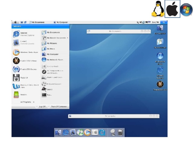Viewport: 193px width, 144px height.
Task: Open Set Program Access and Defaults
Action: pos(52,72)
